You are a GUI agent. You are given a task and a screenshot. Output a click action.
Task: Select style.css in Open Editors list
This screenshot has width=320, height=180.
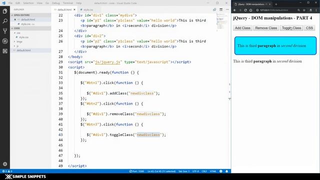click(x=25, y=24)
